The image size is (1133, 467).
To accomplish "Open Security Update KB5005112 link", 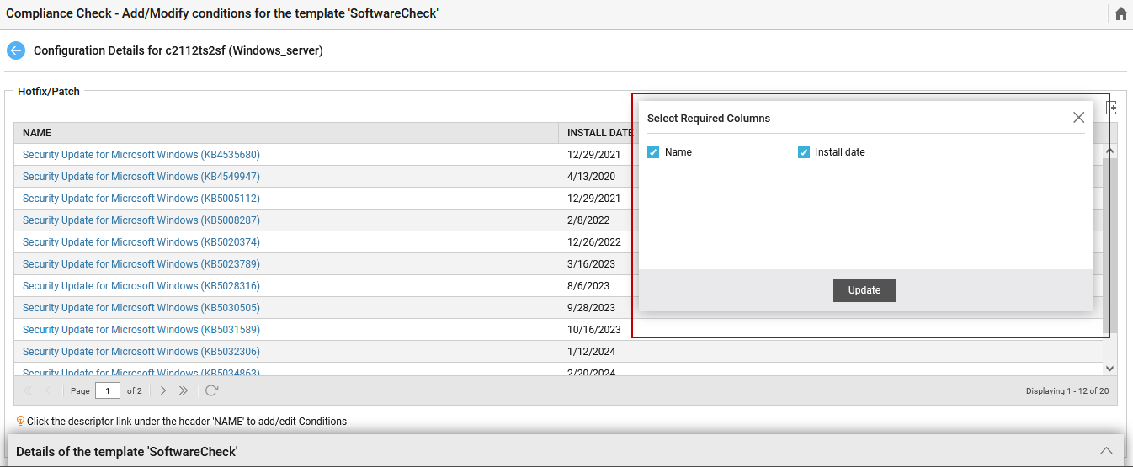I will point(141,199).
